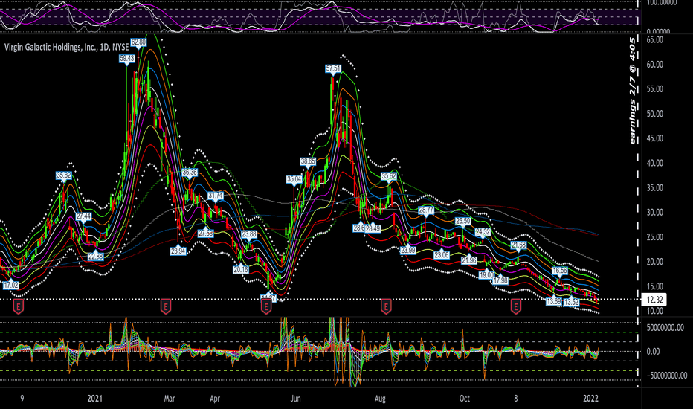Click the 13.69 low label
This screenshot has height=409, width=693.
tap(554, 302)
